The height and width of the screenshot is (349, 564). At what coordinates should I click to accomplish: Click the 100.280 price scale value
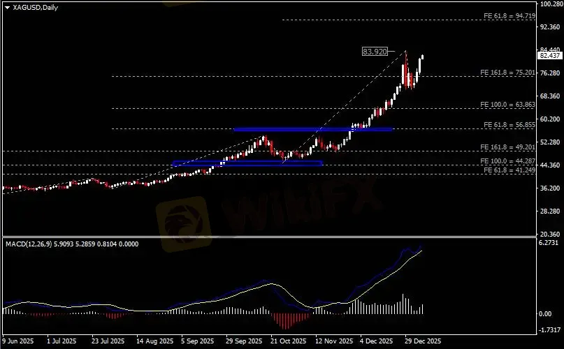pyautogui.click(x=549, y=4)
